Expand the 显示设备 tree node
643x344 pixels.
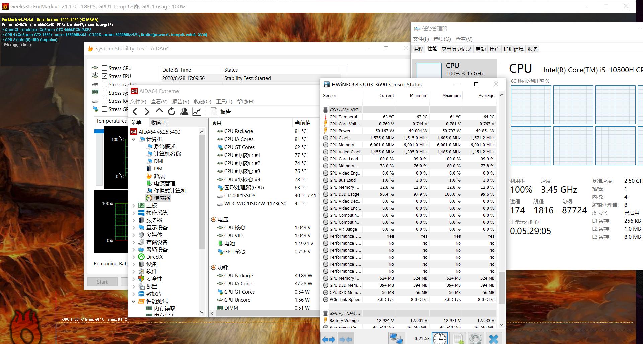click(134, 228)
